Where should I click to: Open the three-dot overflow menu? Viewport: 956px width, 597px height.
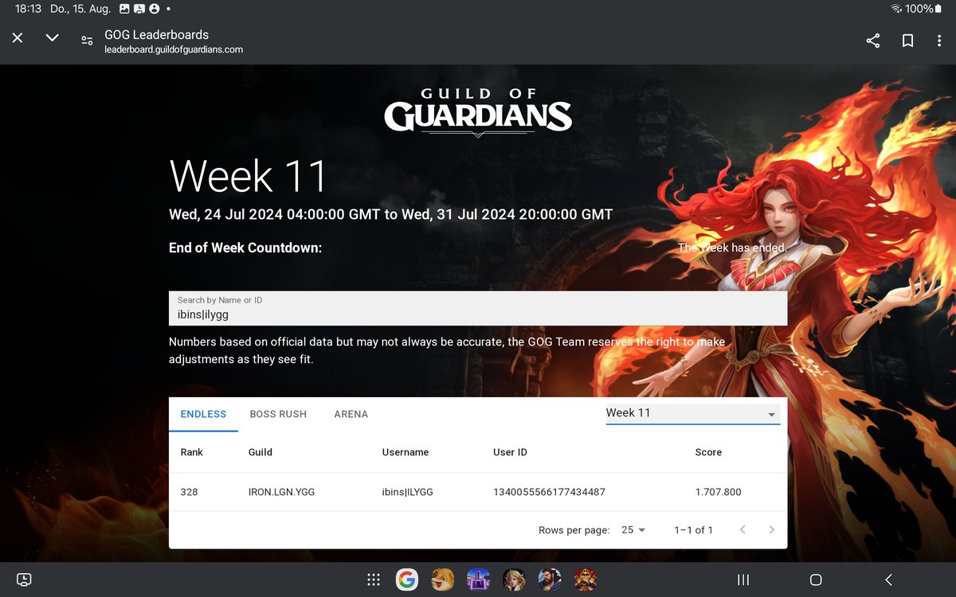click(x=940, y=41)
